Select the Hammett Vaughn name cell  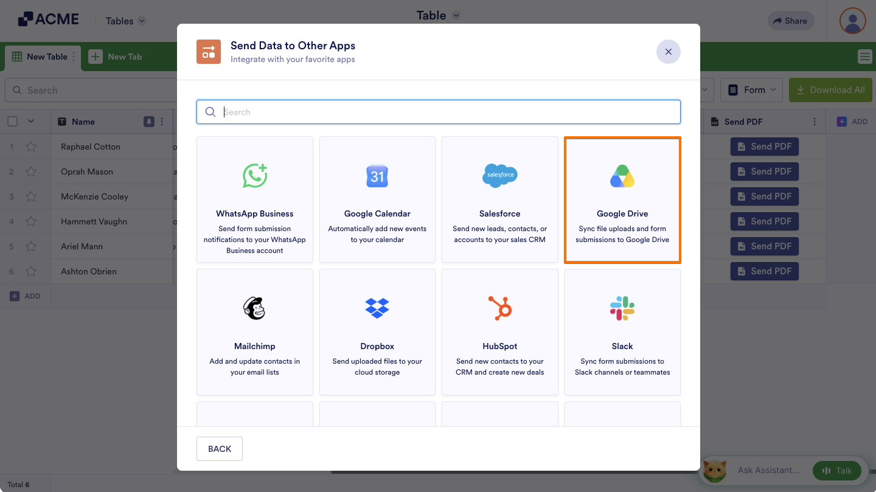point(112,221)
